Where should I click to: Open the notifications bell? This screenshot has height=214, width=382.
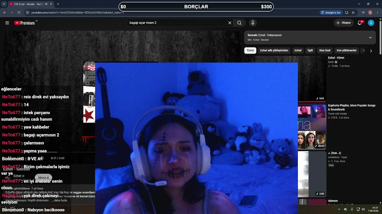[360, 23]
